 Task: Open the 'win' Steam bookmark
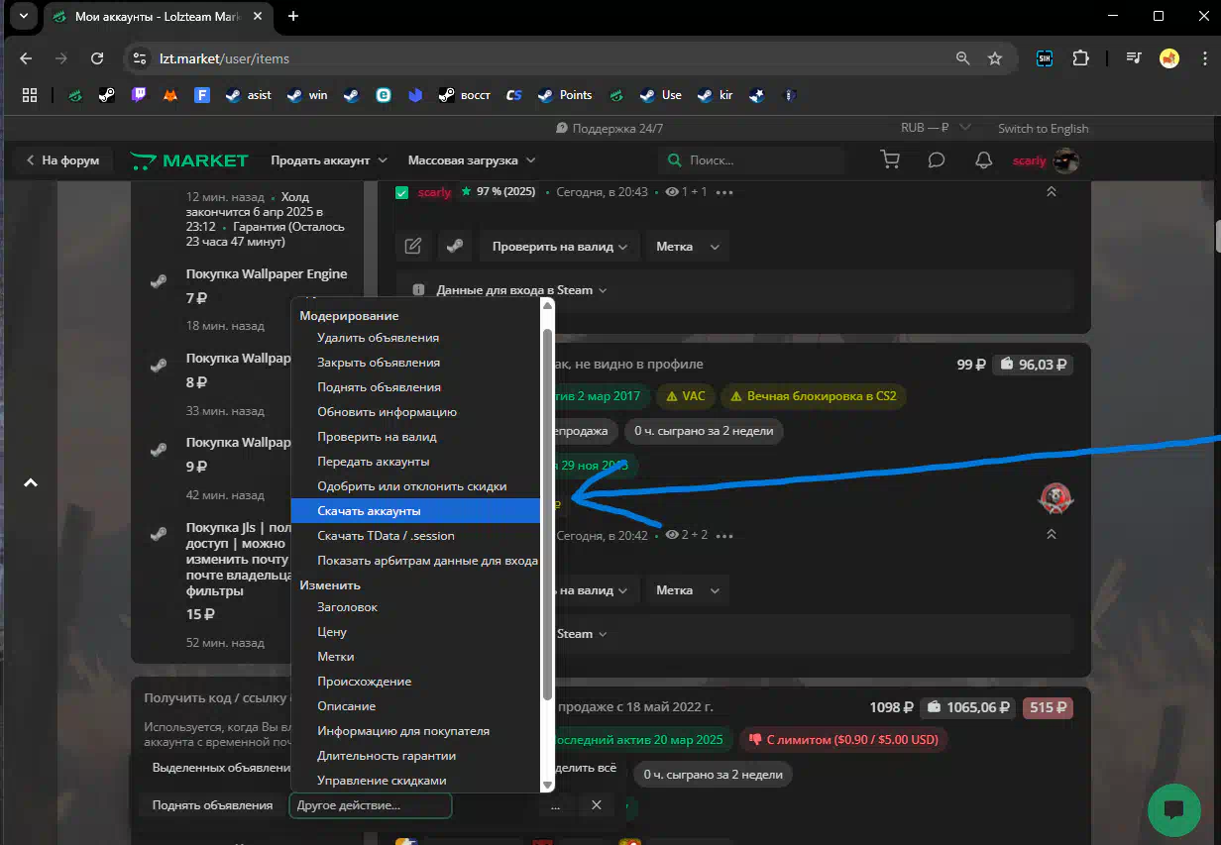[x=307, y=95]
